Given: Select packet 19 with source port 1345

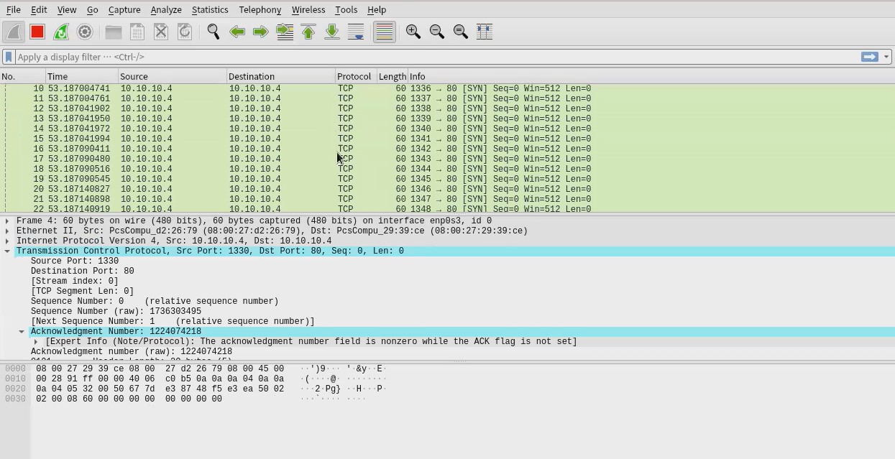Looking at the screenshot, I should (x=447, y=179).
